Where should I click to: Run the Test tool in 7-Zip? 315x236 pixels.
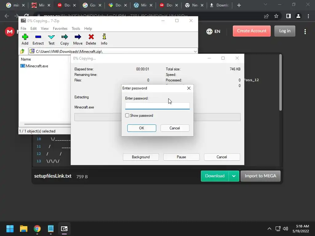pyautogui.click(x=51, y=39)
